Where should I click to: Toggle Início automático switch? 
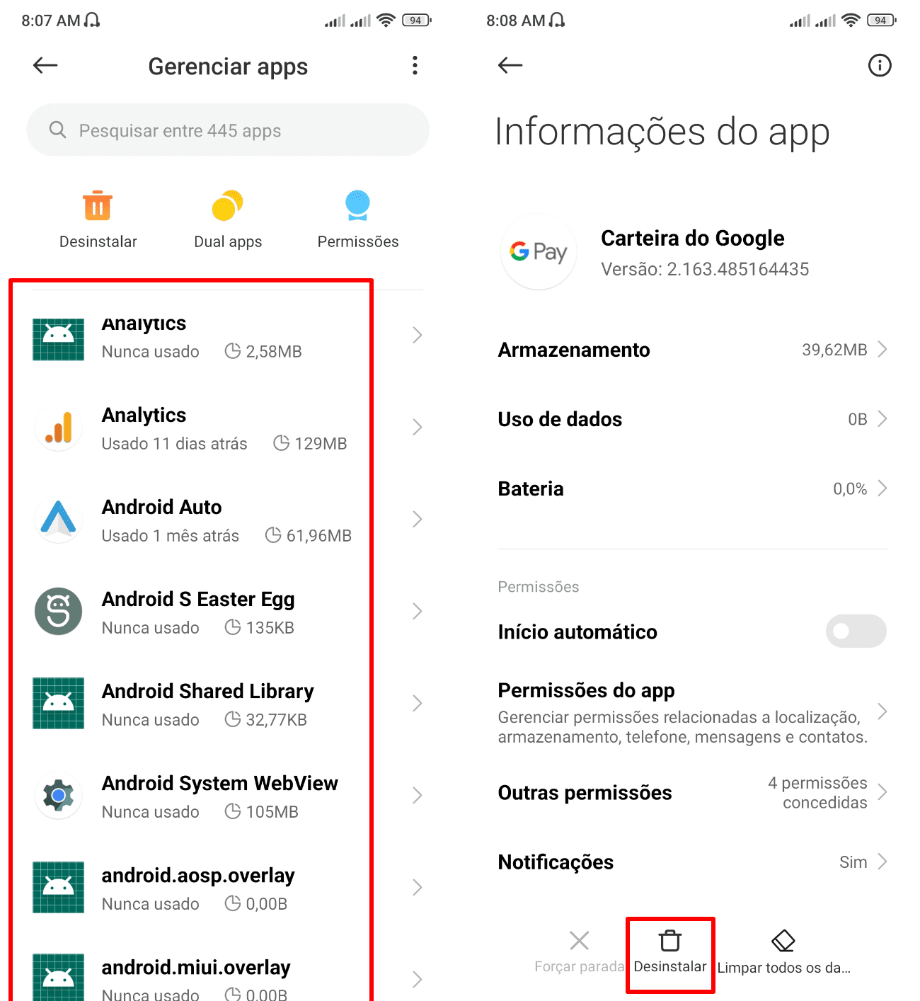[x=856, y=631]
